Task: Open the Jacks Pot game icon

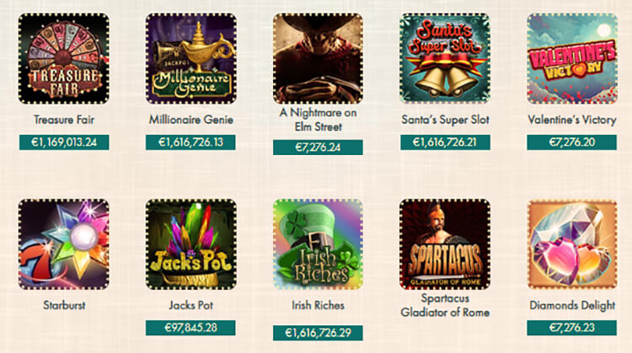Action: 191,244
